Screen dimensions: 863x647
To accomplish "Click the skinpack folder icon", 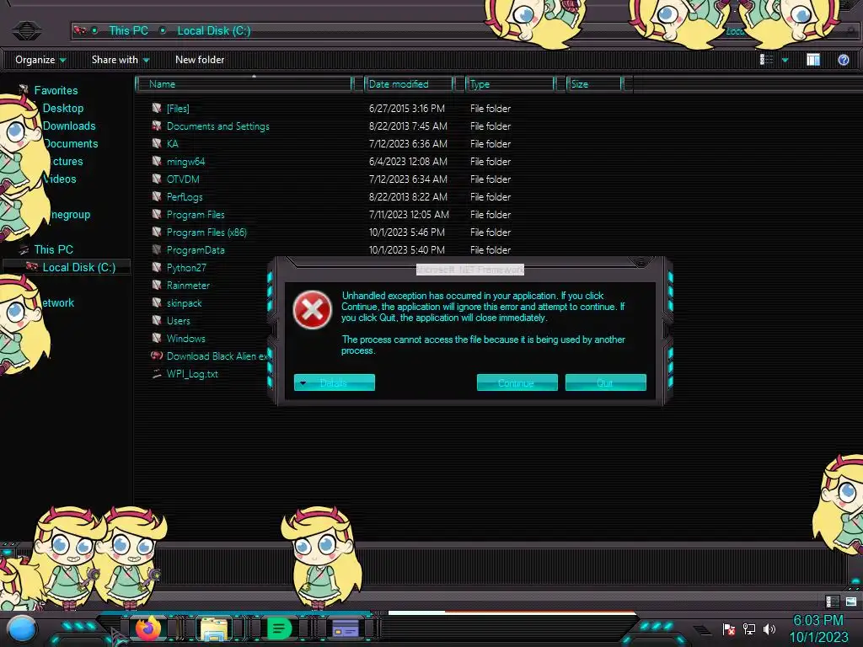I will tap(157, 302).
